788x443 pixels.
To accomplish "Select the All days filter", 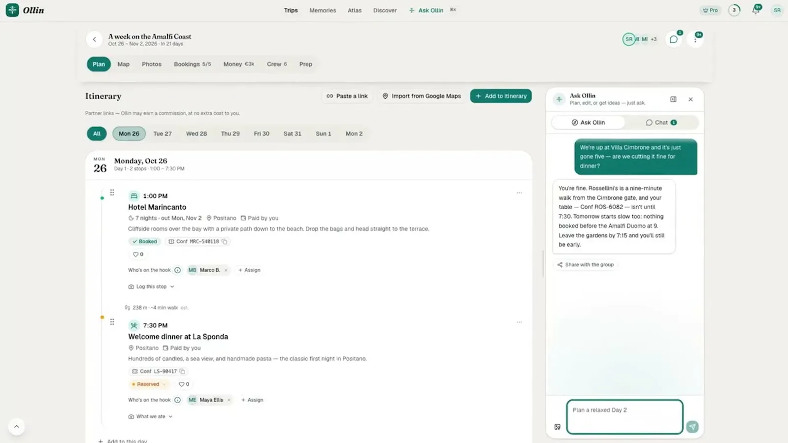I will (97, 133).
